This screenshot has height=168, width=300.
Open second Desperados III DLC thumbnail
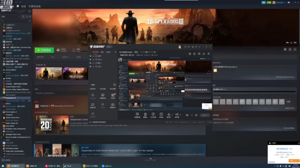click(76, 73)
